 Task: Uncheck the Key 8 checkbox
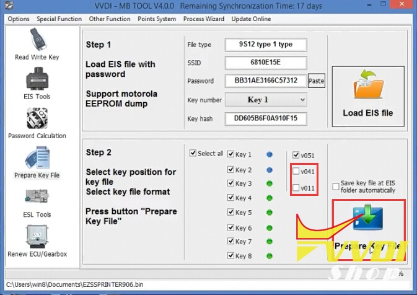230,255
